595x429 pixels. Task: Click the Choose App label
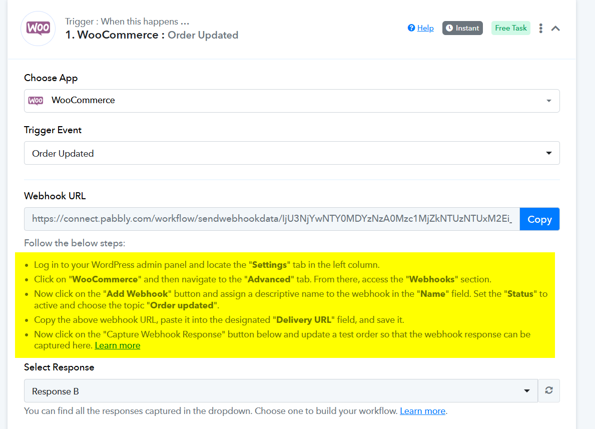pos(51,78)
